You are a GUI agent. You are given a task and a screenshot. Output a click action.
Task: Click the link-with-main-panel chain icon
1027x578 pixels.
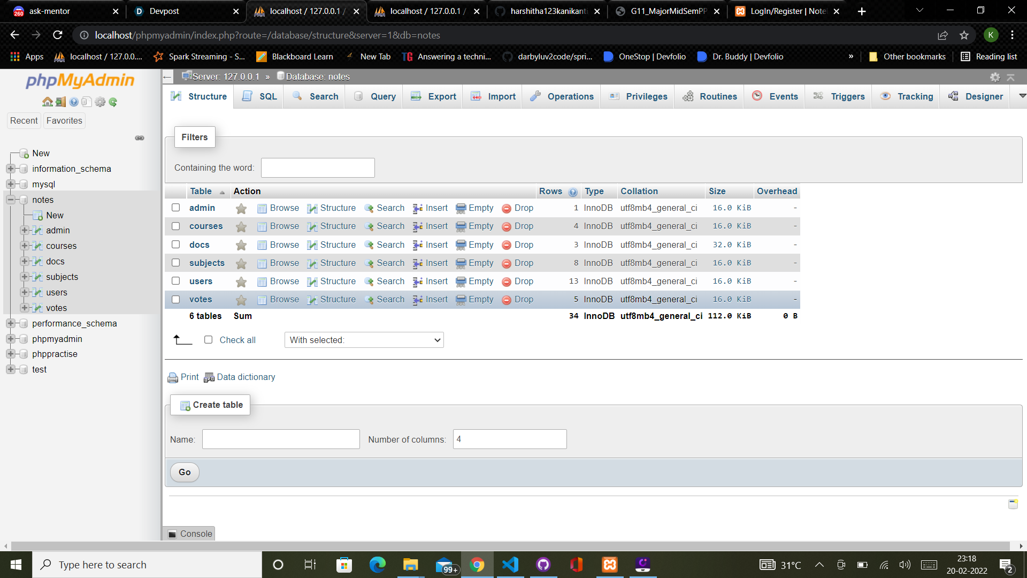(x=140, y=138)
